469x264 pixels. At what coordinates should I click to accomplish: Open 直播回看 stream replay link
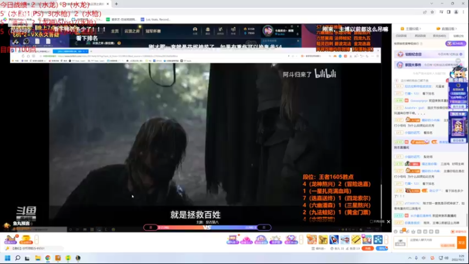click(x=447, y=29)
